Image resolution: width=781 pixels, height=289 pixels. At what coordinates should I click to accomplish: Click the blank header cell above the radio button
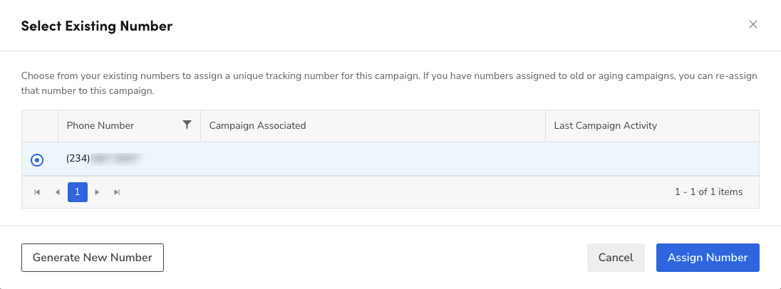[40, 125]
